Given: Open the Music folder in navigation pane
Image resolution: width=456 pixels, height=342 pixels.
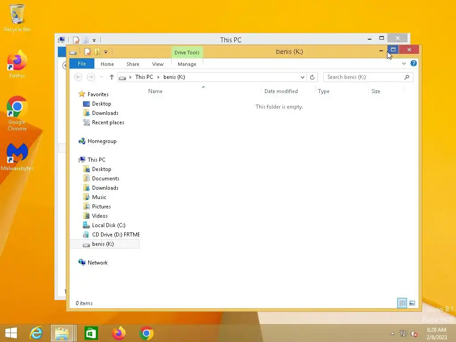Looking at the screenshot, I should pyautogui.click(x=99, y=197).
